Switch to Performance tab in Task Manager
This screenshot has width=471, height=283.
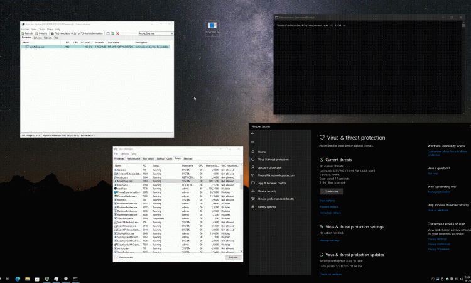(133, 158)
